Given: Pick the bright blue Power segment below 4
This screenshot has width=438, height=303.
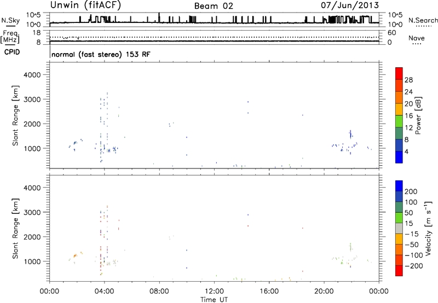Looking at the screenshot, I should (x=399, y=157).
